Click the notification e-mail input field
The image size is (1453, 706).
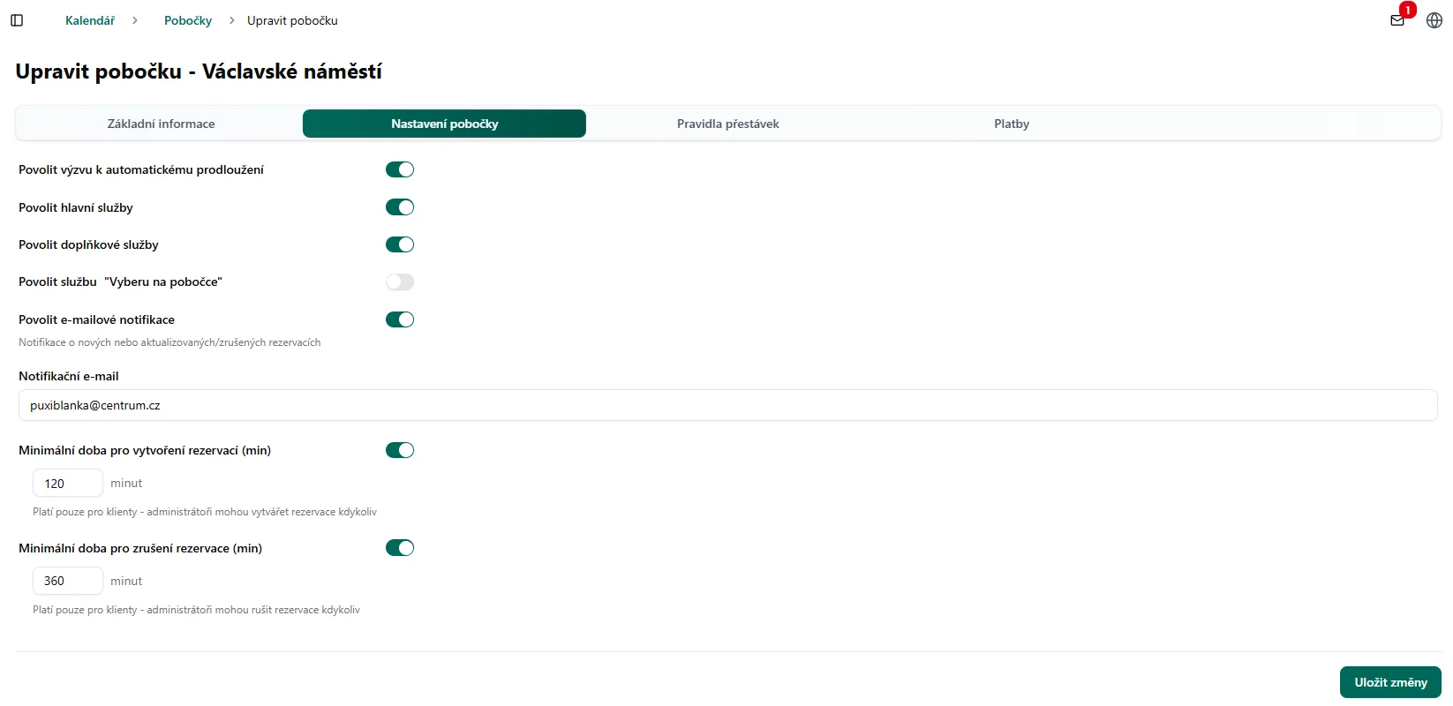click(x=727, y=406)
